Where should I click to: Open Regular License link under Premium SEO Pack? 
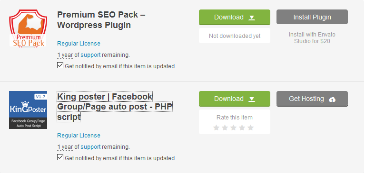[x=79, y=44]
